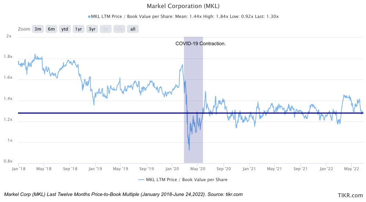
Task: Show all data with the all button
Action: (133, 29)
